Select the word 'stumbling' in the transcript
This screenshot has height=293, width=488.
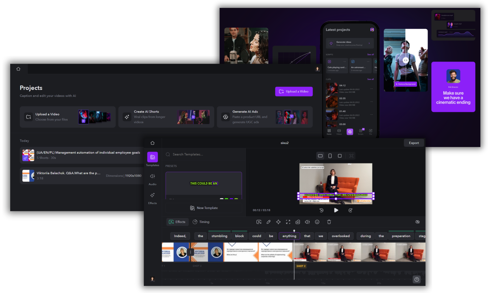tap(219, 236)
